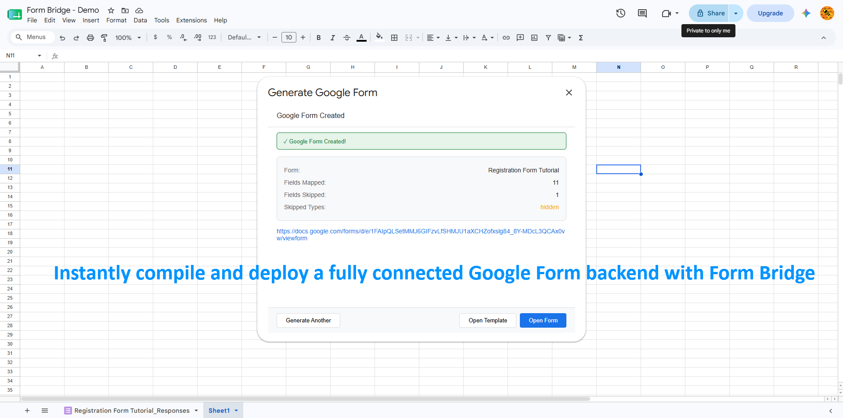Add a new sheet with plus
The height and width of the screenshot is (418, 843).
pyautogui.click(x=27, y=411)
